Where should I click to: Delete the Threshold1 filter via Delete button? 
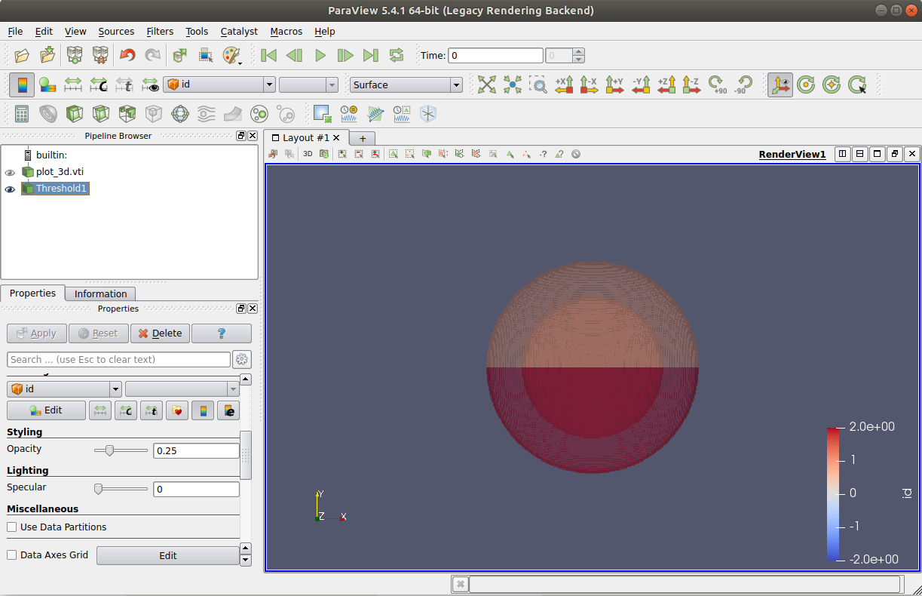coord(160,333)
